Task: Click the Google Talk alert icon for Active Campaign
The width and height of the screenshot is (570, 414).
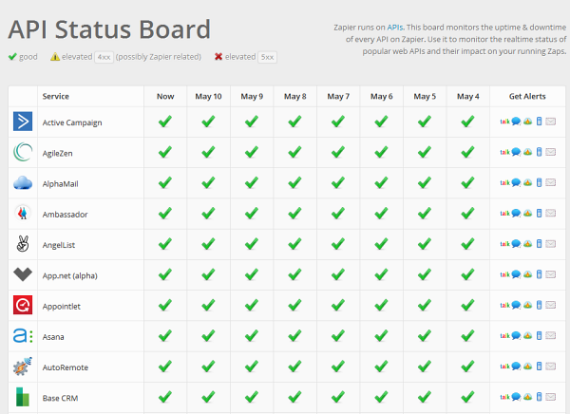Action: [504, 122]
